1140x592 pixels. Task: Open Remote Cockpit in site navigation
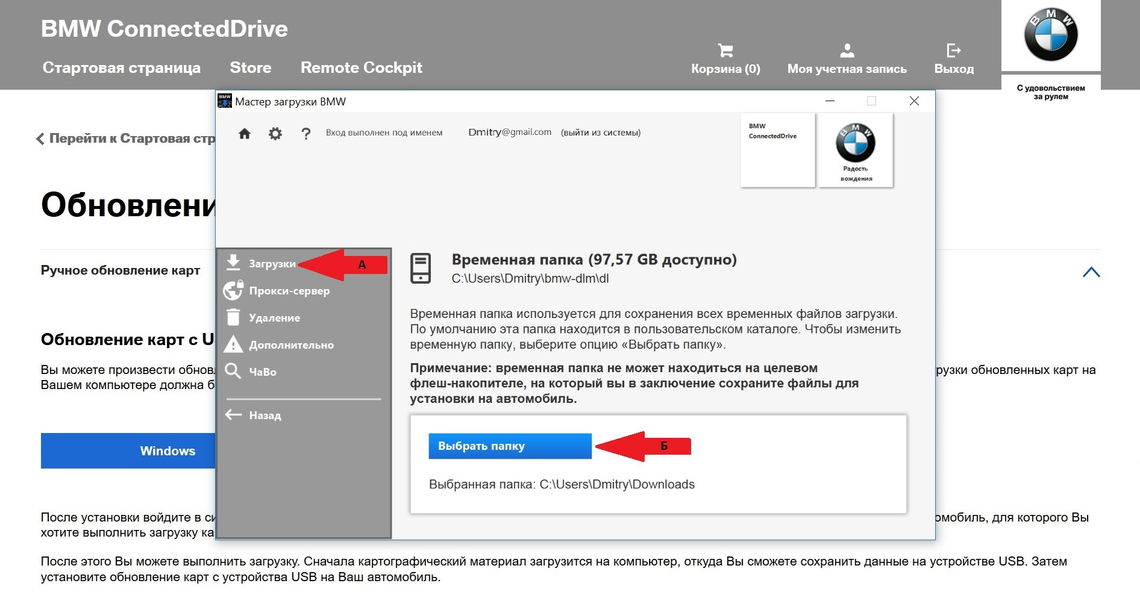[x=362, y=67]
